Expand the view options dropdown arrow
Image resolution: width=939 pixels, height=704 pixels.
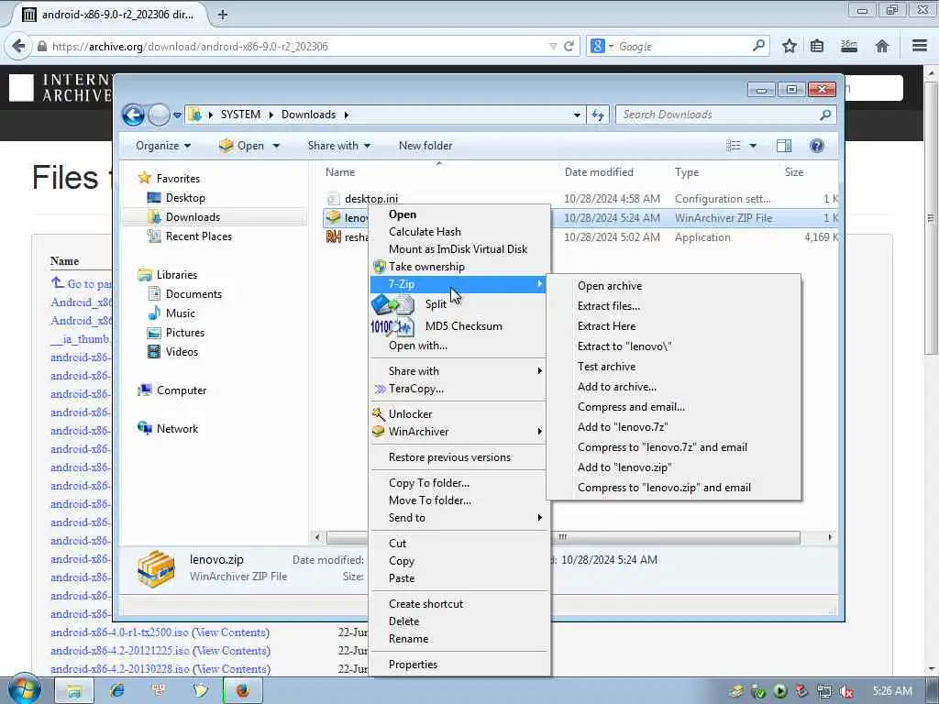pos(753,146)
